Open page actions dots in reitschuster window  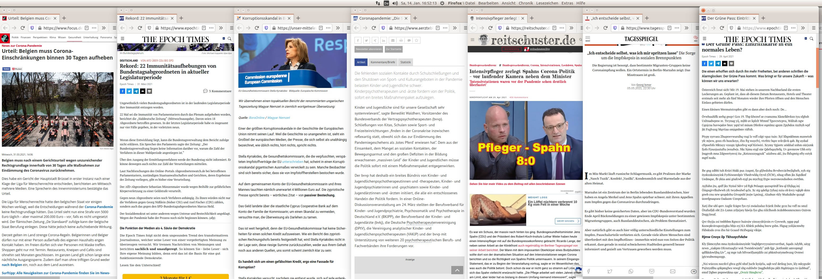coord(562,28)
